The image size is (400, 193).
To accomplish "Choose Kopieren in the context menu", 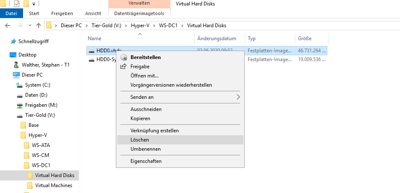I will click(x=180, y=118).
